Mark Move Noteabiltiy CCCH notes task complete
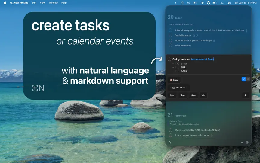The image size is (260, 163). [x=170, y=130]
